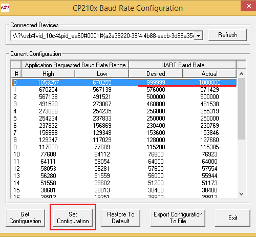Click the UART Baud Rate header

(x=183, y=65)
